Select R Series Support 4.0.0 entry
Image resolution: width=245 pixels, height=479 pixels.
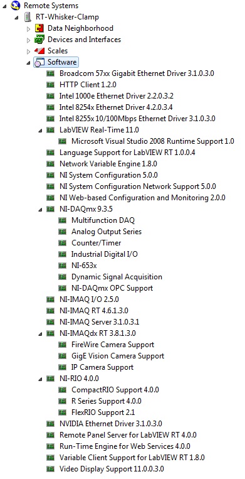click(107, 401)
